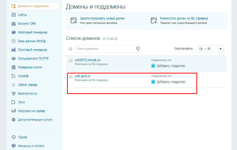Image resolution: width=237 pixels, height=150 pixels.
Task: Click Добавить поддомен for cx69575.tmweb.ru
Action: (x=171, y=66)
